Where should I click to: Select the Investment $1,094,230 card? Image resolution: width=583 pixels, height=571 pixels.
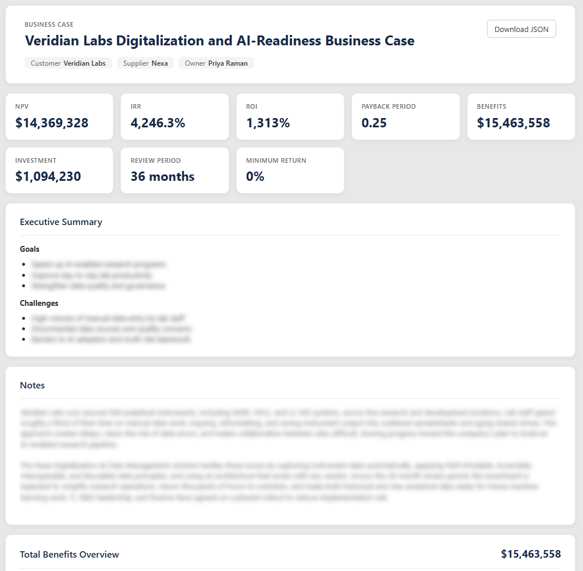coord(59,170)
